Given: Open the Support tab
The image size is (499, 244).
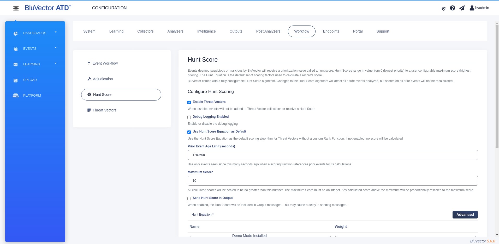Looking at the screenshot, I should pyautogui.click(x=383, y=31).
